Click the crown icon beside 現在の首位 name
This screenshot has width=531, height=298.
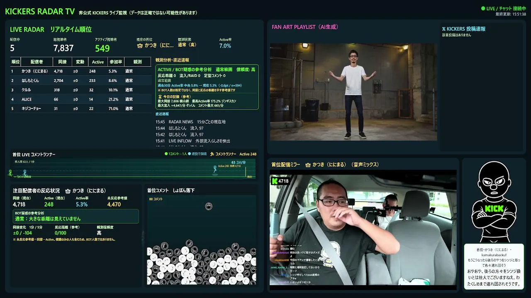pyautogui.click(x=140, y=46)
